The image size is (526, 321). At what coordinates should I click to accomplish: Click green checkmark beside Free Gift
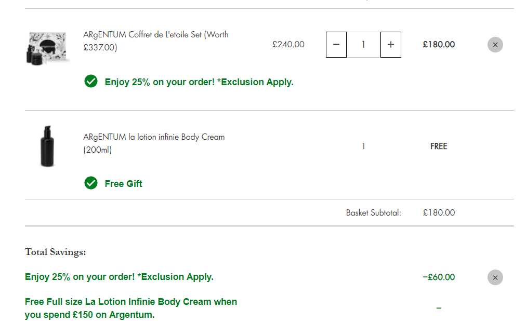pos(91,183)
